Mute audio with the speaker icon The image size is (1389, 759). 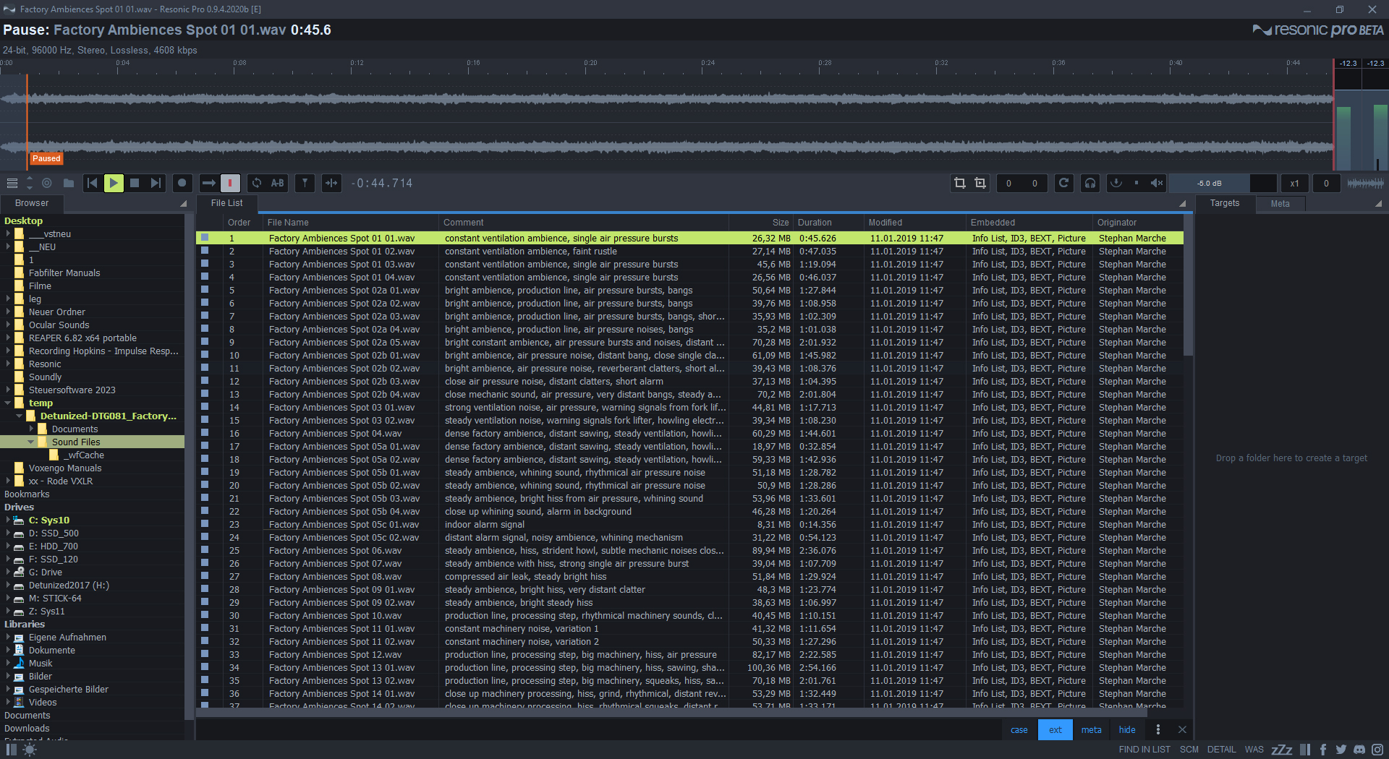pyautogui.click(x=1157, y=184)
